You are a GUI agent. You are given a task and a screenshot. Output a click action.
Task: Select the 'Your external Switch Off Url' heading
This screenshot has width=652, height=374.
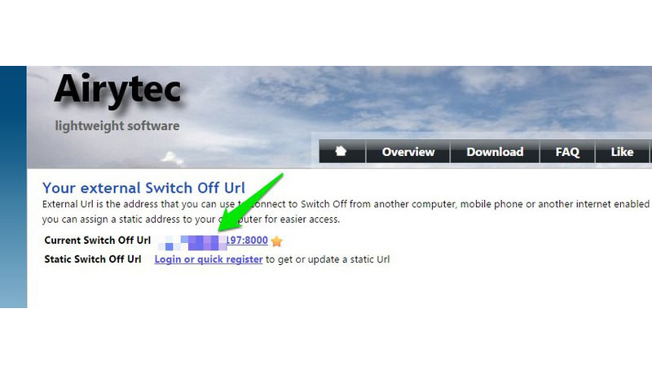143,188
